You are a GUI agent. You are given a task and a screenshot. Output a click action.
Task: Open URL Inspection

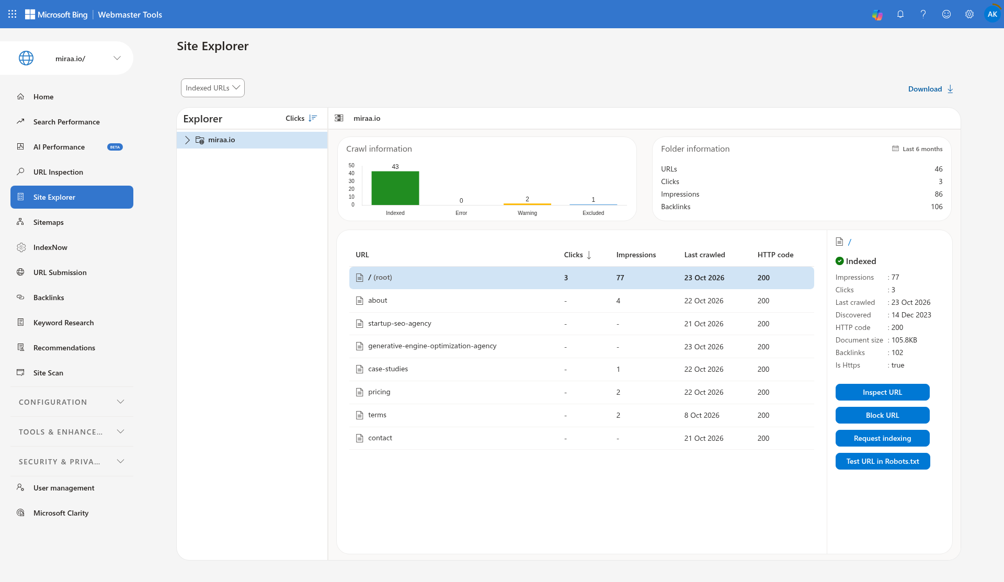[x=72, y=172]
